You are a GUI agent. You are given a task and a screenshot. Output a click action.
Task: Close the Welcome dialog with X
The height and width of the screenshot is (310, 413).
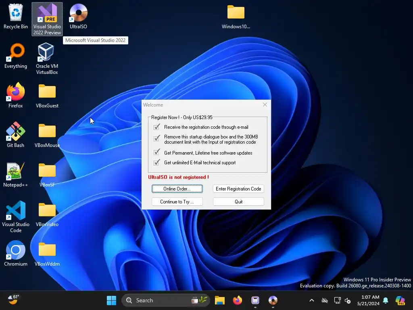(x=265, y=105)
